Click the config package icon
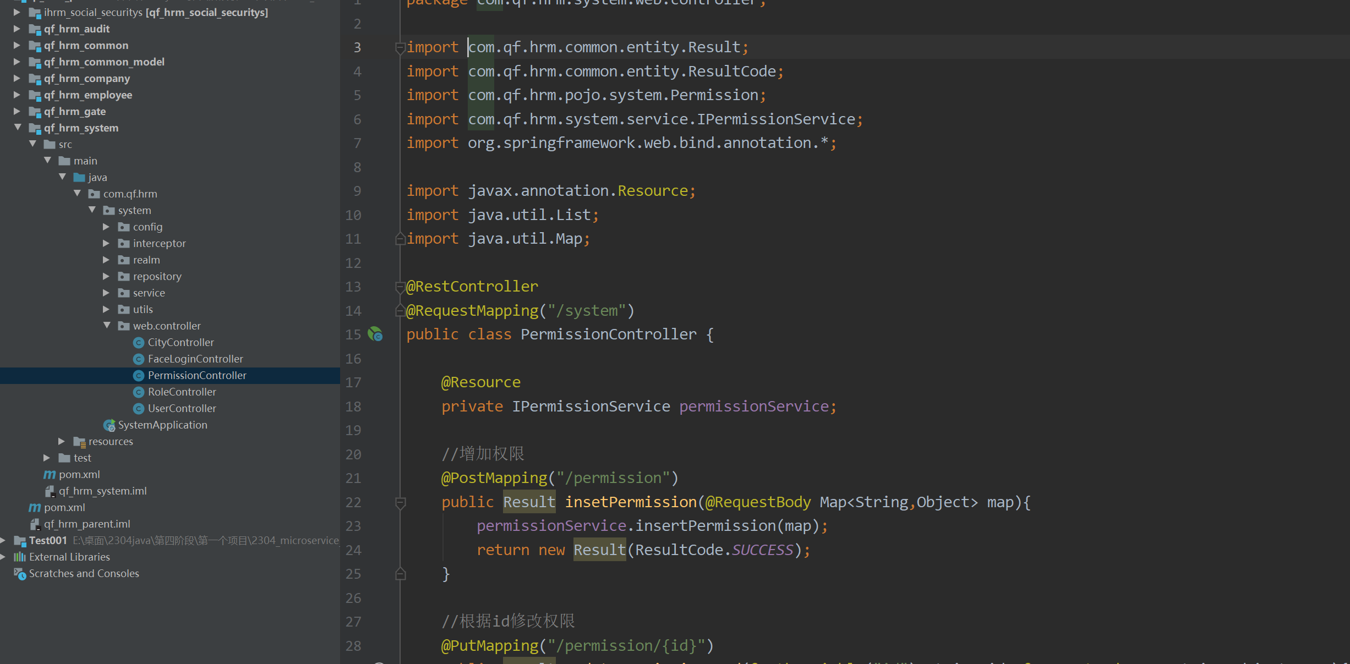The width and height of the screenshot is (1350, 664). pos(124,227)
